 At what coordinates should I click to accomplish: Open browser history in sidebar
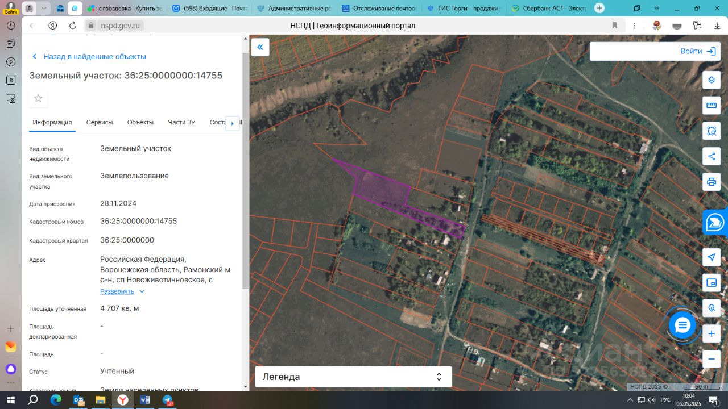(11, 26)
